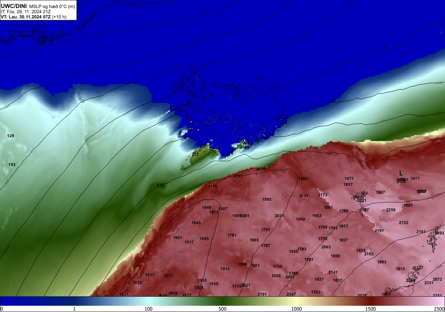Image resolution: width=445 pixels, height=312 pixels.
Task: Click the 0 label on the color scale
Action: pos(2,309)
